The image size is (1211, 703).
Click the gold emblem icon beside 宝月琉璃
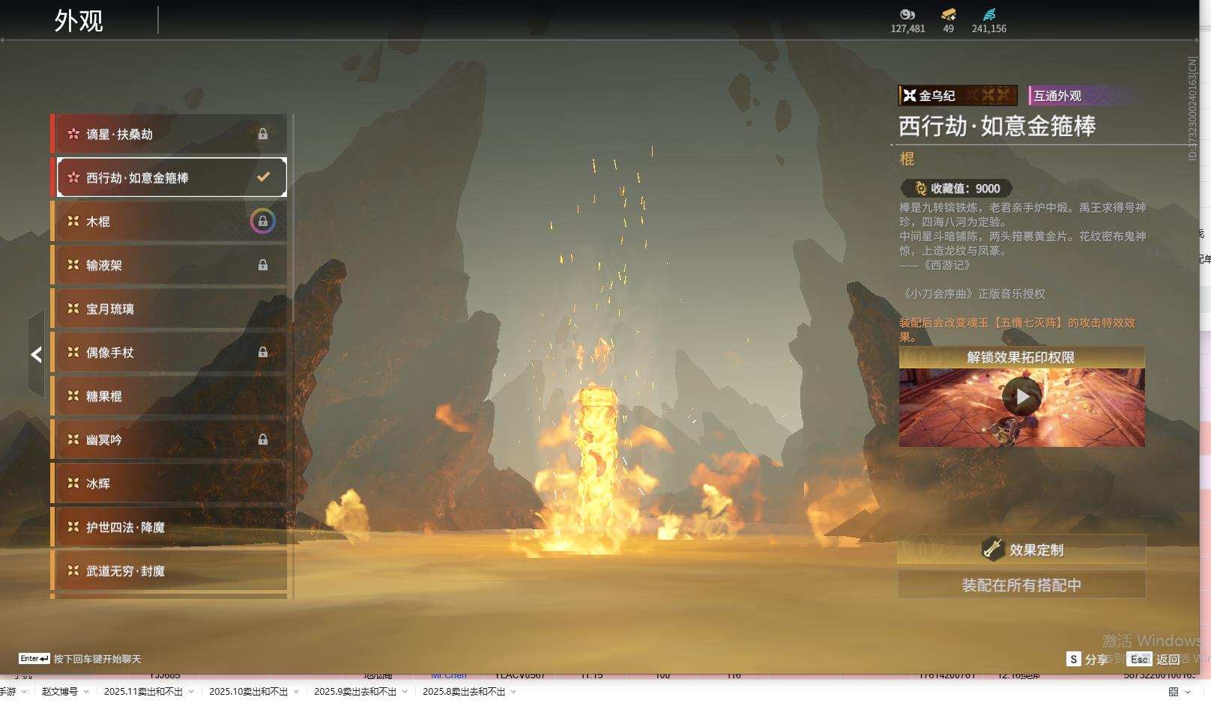coord(73,308)
